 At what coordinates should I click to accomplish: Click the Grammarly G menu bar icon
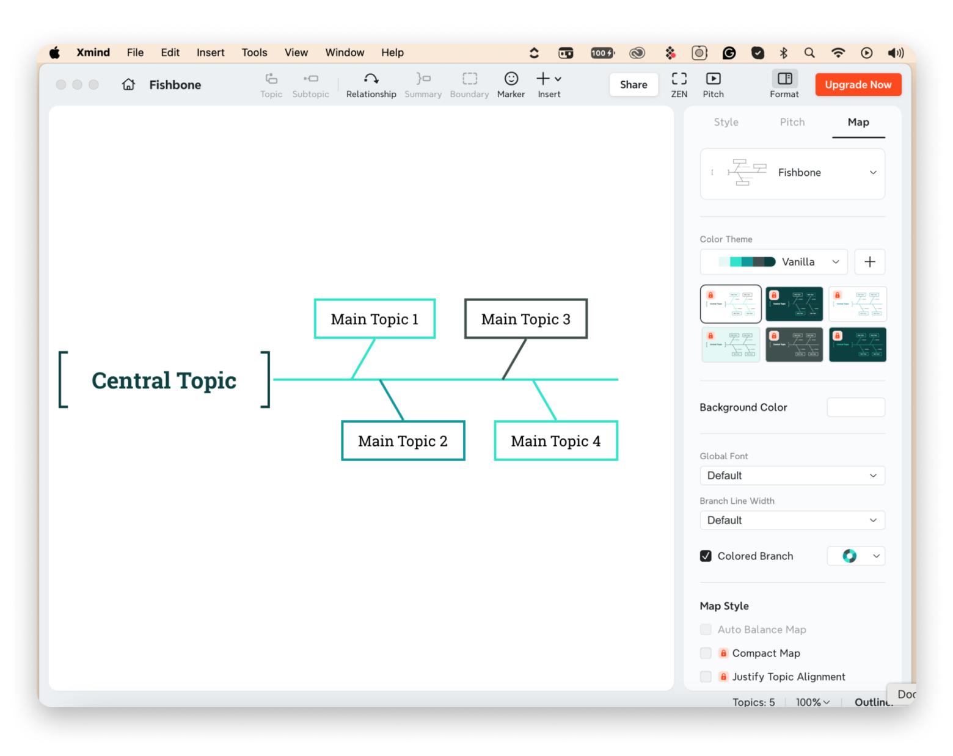coord(729,53)
